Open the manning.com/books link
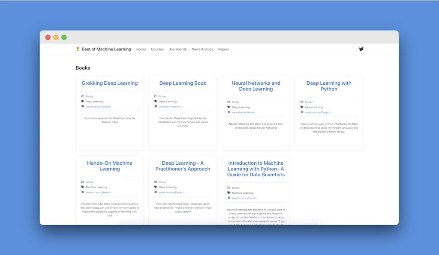This screenshot has height=255, width=439. 97,107
